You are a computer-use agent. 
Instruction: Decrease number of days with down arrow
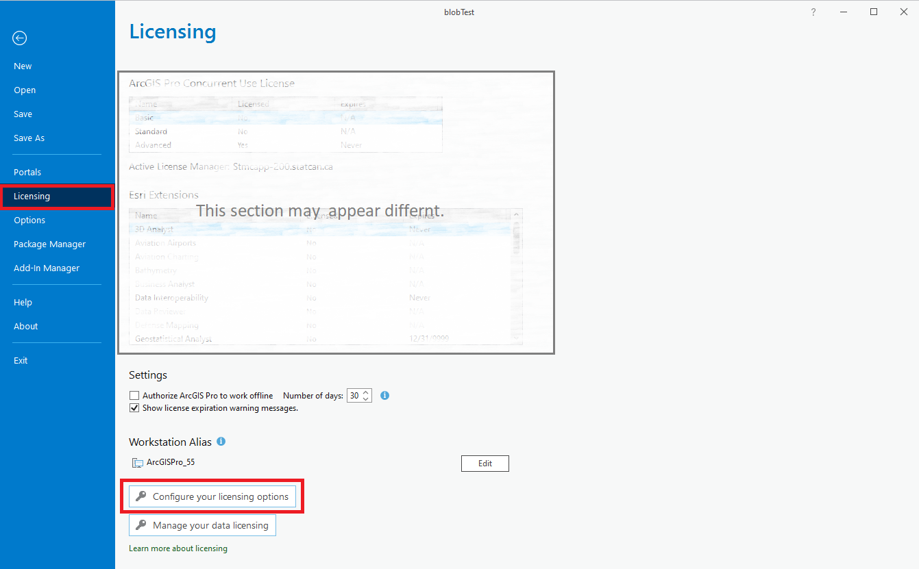366,399
